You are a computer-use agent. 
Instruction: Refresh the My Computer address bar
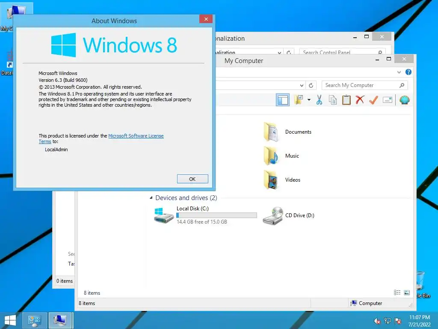pos(311,85)
